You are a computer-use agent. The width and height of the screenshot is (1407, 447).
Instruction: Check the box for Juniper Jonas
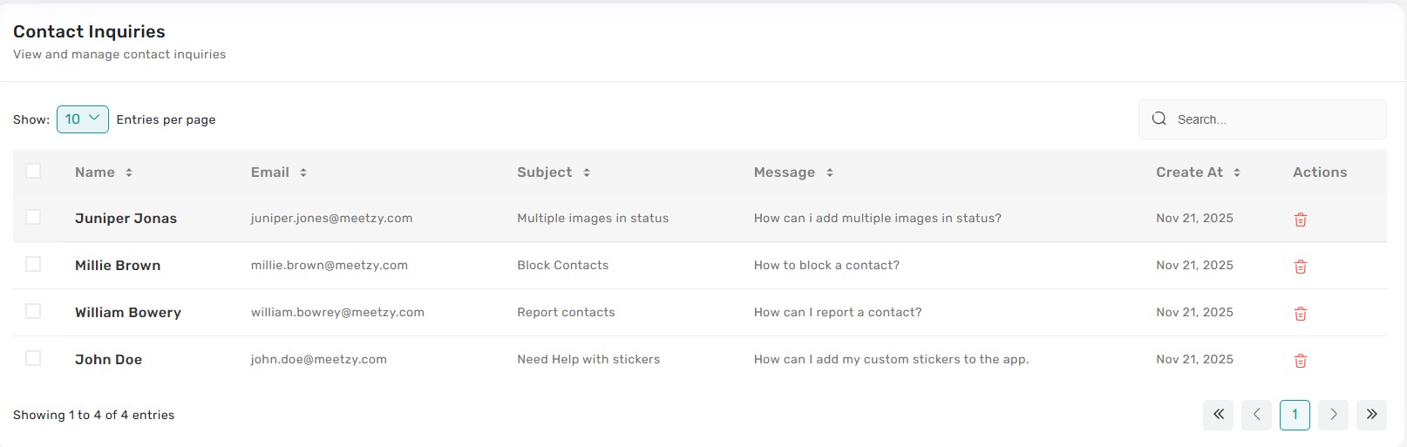33,217
